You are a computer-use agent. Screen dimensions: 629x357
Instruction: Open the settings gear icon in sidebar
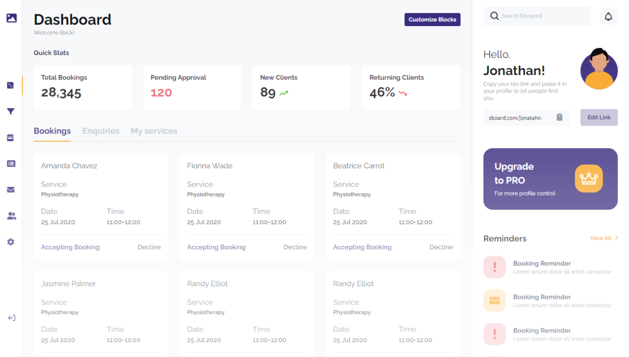[11, 242]
